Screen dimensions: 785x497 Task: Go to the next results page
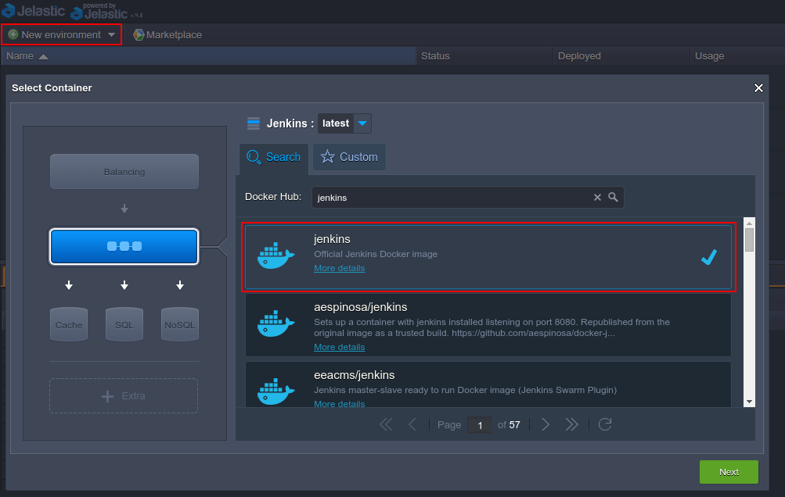point(546,424)
